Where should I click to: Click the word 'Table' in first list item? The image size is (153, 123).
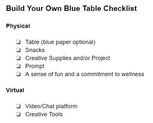click(x=33, y=42)
